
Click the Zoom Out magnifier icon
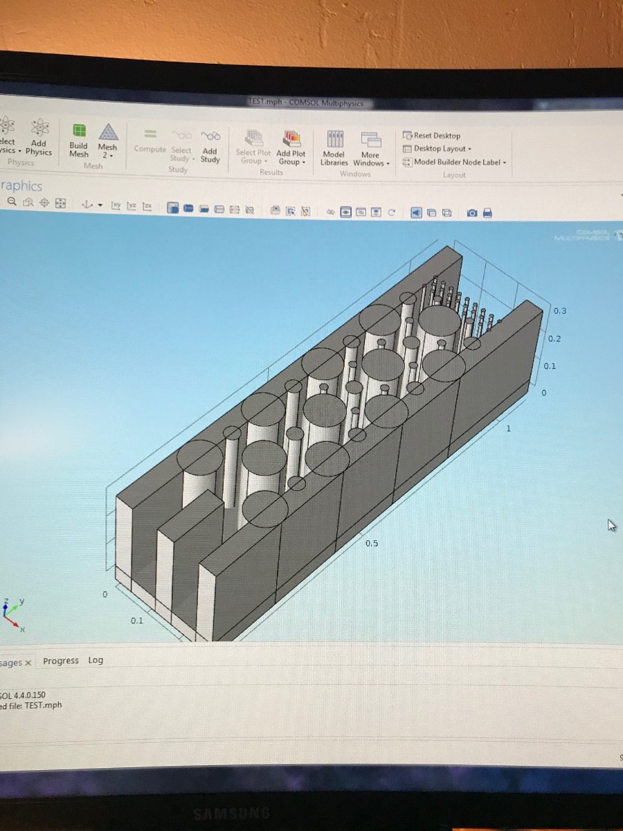(x=10, y=202)
